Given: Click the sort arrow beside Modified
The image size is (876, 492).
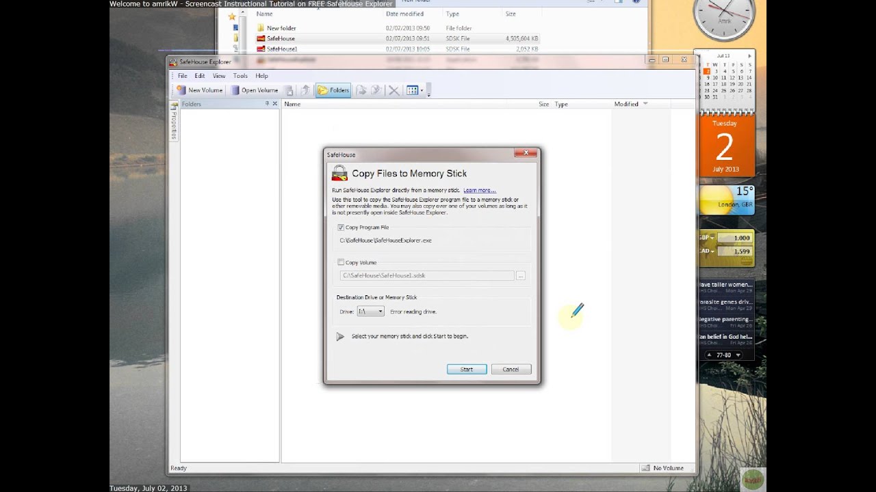Looking at the screenshot, I should 645,104.
